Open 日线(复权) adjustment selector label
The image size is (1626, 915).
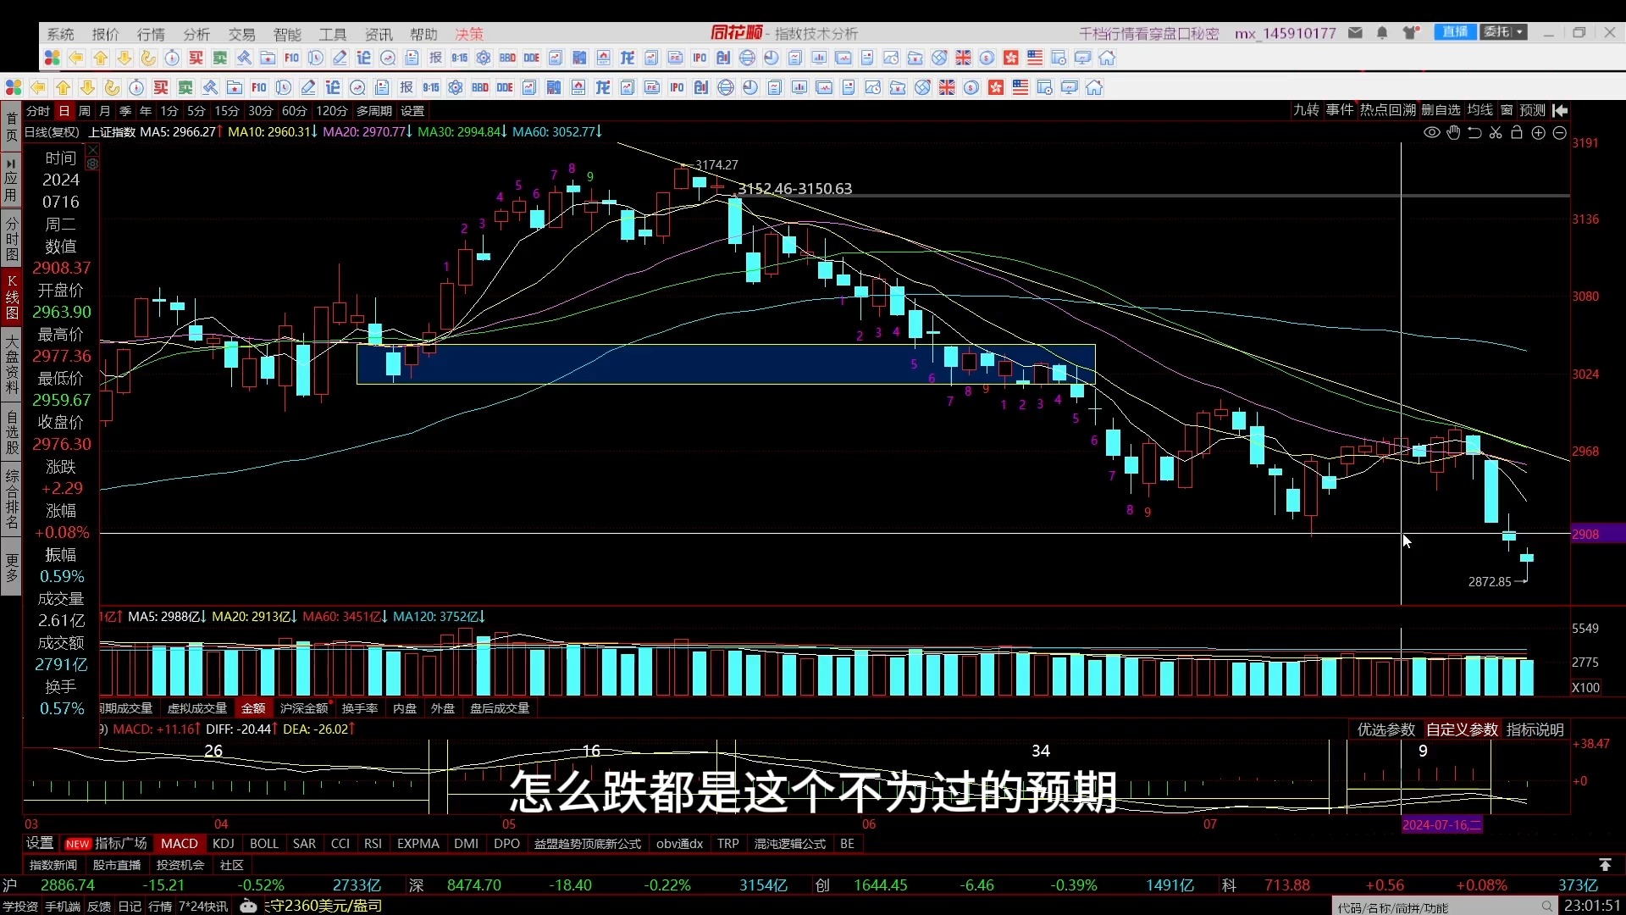click(x=52, y=132)
